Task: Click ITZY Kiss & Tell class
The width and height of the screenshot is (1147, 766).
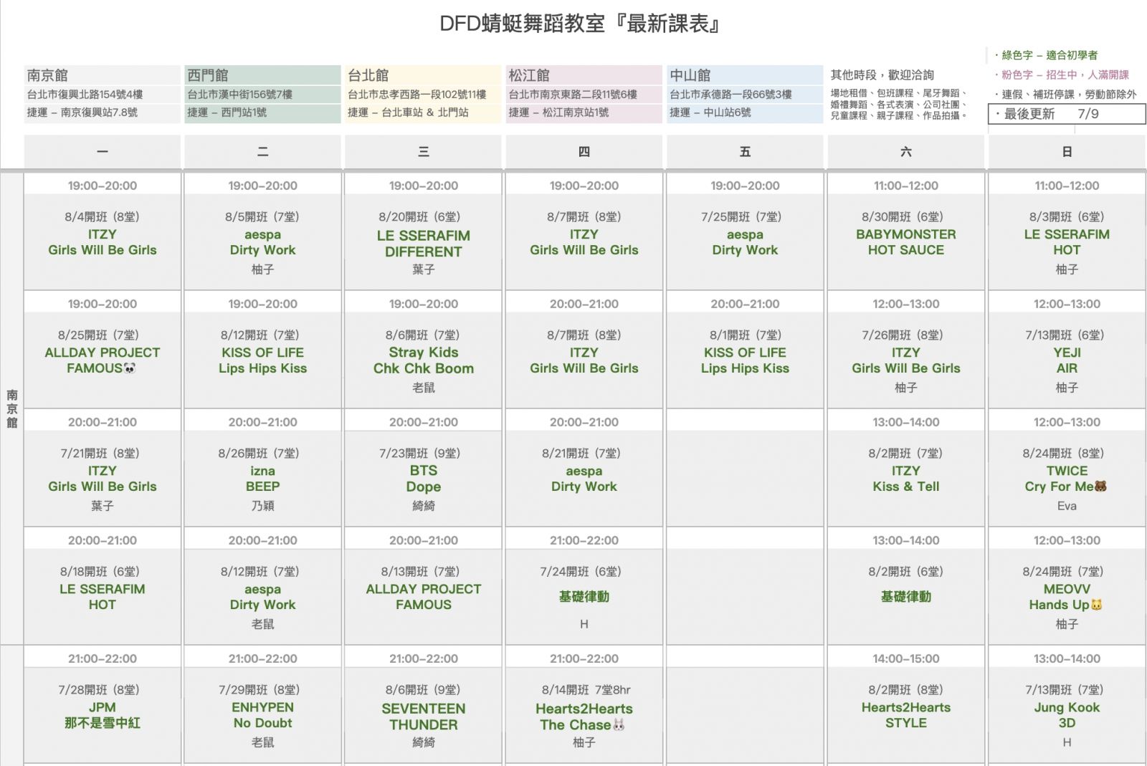Action: coord(906,479)
